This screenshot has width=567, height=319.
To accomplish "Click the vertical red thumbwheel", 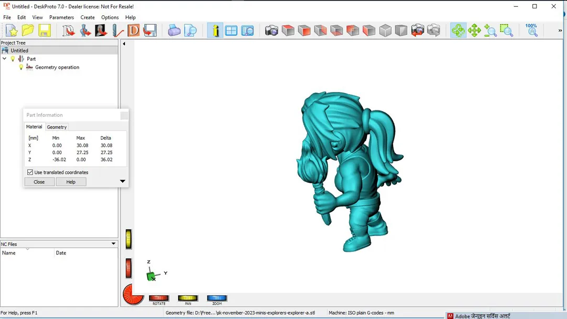I will pos(129,269).
